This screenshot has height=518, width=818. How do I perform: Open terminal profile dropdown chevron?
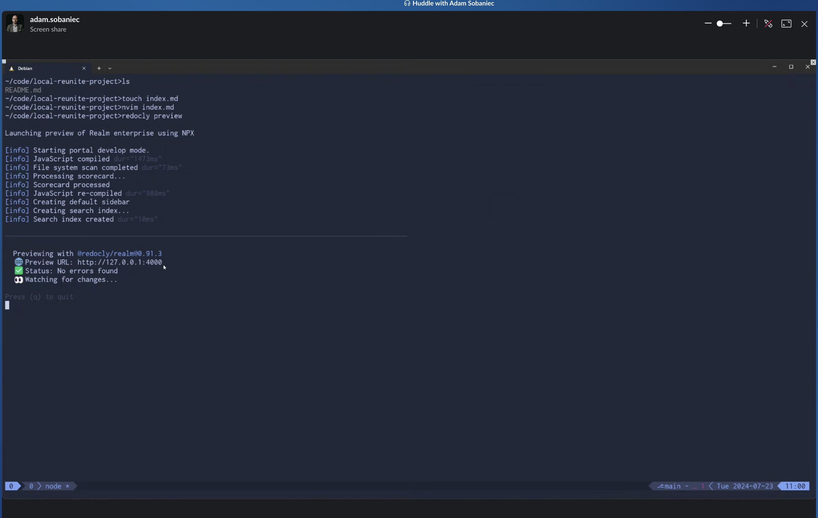[110, 68]
